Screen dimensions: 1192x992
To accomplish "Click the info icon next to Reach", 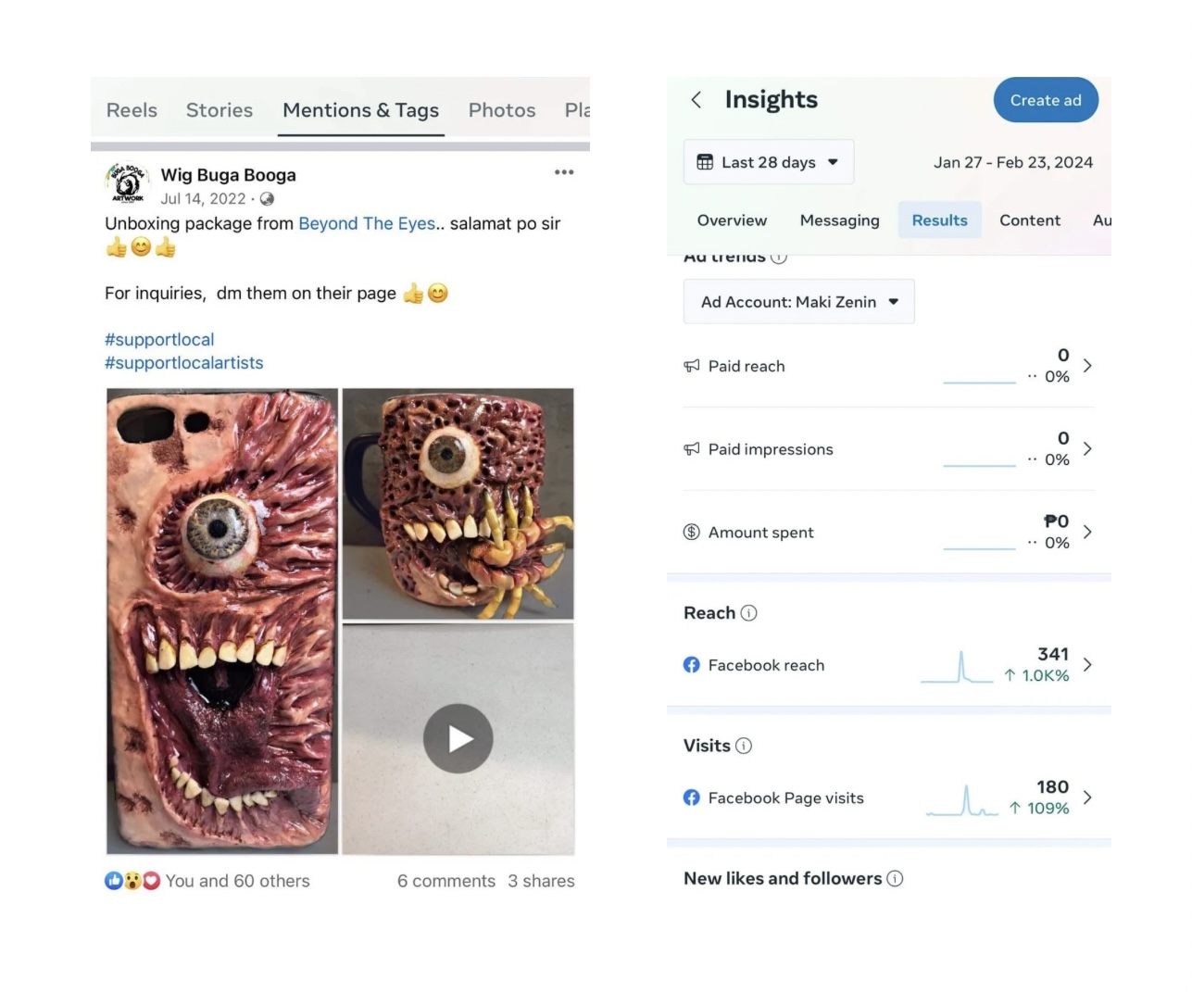I will point(749,613).
